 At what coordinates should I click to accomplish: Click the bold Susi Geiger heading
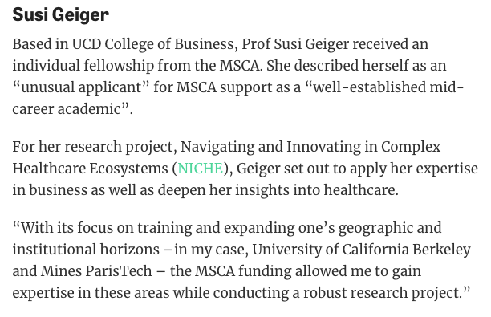tap(61, 15)
